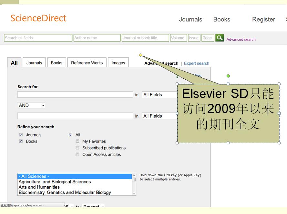Focus the Author name field
The image size is (287, 214).
click(97, 38)
